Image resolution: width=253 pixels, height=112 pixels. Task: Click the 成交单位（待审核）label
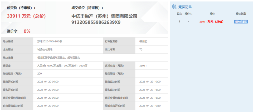pos(87,8)
